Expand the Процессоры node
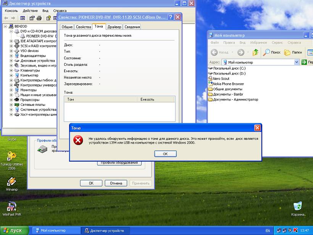The height and width of the screenshot is (235, 313). tap(11, 100)
